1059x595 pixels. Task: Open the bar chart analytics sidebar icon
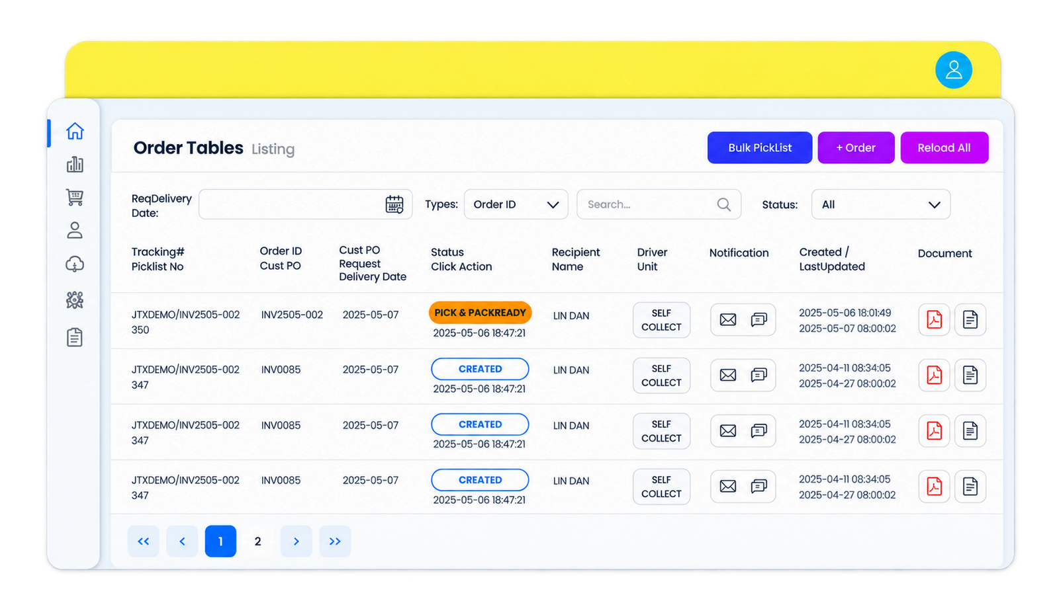[75, 164]
